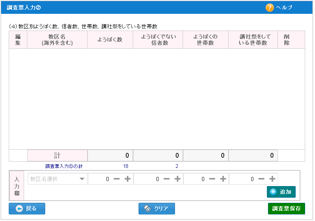Increase ようぼくの世帯数 with plus button

223,179
